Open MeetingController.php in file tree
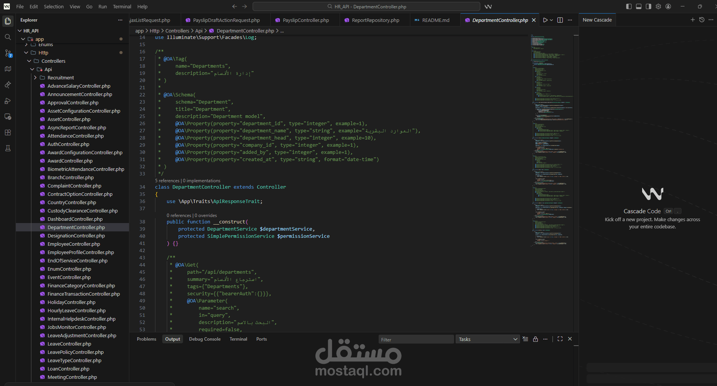 pos(72,377)
